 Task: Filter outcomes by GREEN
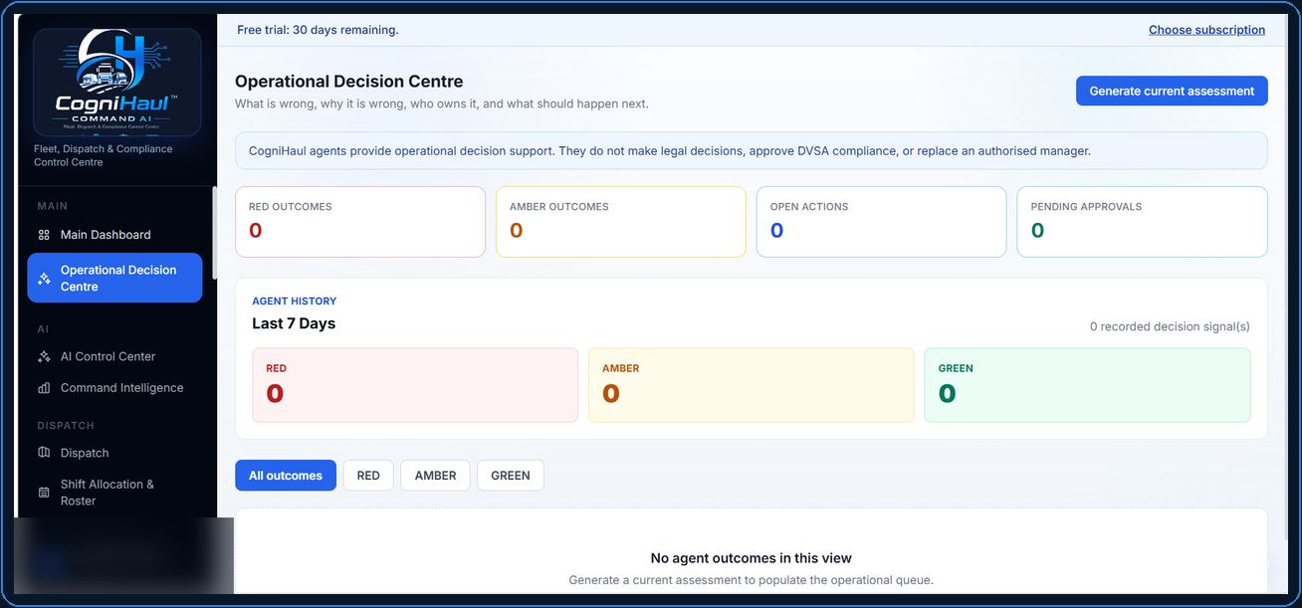[511, 476]
